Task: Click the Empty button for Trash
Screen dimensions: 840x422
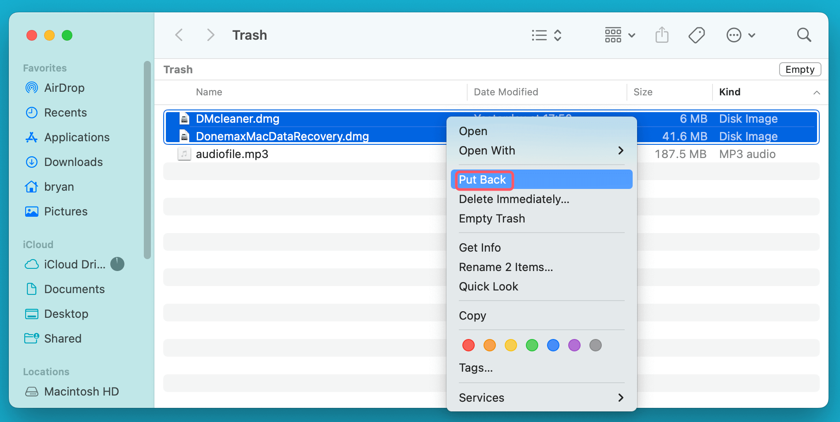Action: (x=800, y=69)
